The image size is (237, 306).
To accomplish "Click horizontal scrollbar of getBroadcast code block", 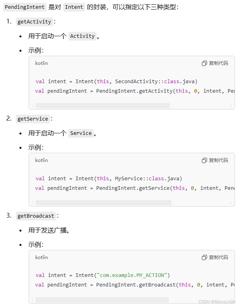I will 102,300.
